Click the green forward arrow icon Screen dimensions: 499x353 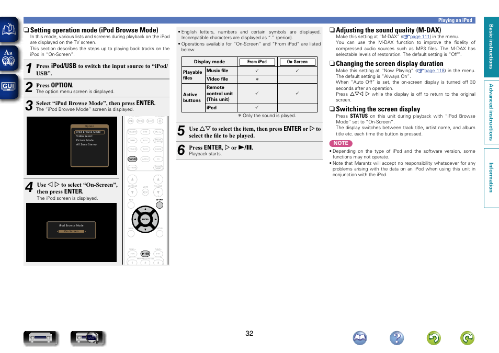(467, 338)
